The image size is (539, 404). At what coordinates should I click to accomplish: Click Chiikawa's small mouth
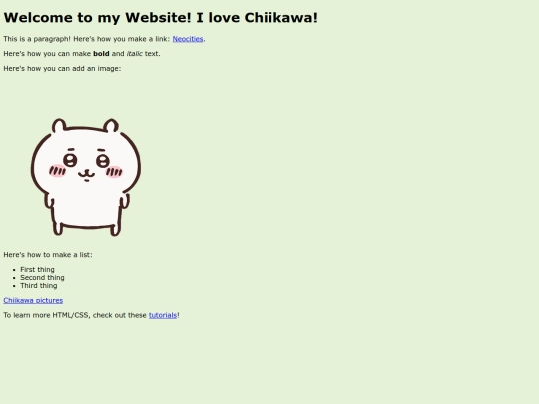click(x=86, y=175)
